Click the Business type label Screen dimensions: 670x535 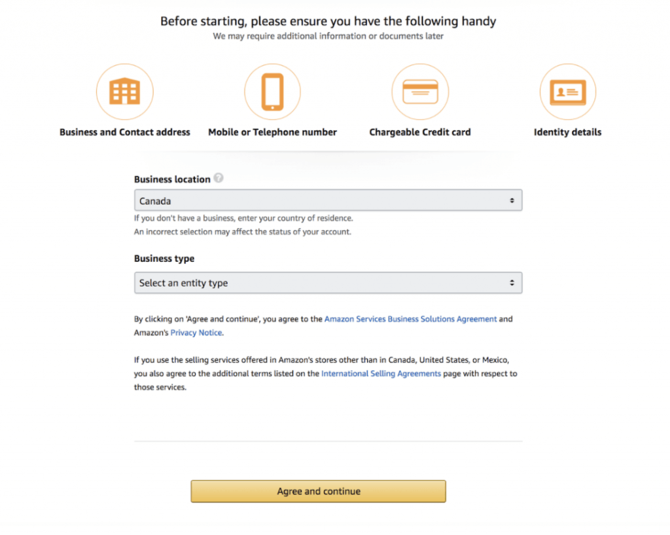164,259
